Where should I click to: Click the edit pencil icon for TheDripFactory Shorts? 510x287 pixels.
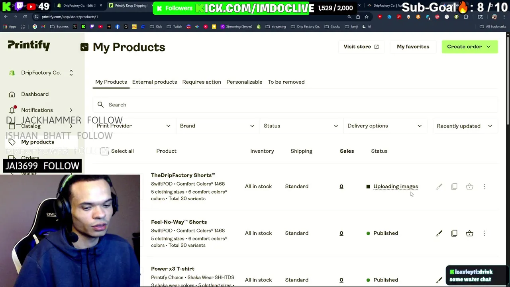click(439, 187)
